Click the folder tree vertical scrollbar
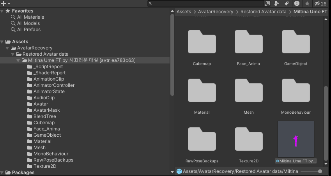The image size is (331, 176). click(172, 55)
